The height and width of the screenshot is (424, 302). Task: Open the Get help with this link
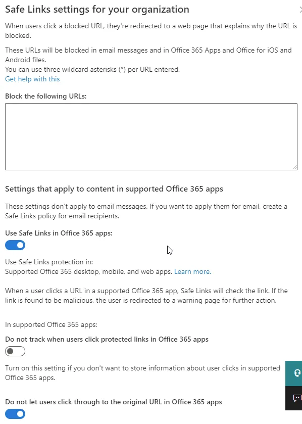32,79
